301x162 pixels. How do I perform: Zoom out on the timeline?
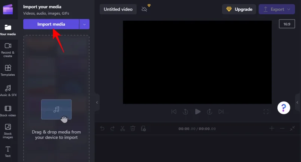click(x=282, y=128)
